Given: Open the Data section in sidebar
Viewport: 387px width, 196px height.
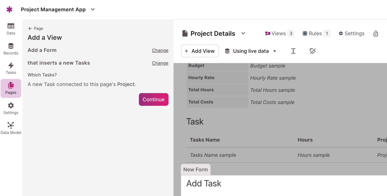Looking at the screenshot, I should pyautogui.click(x=11, y=29).
